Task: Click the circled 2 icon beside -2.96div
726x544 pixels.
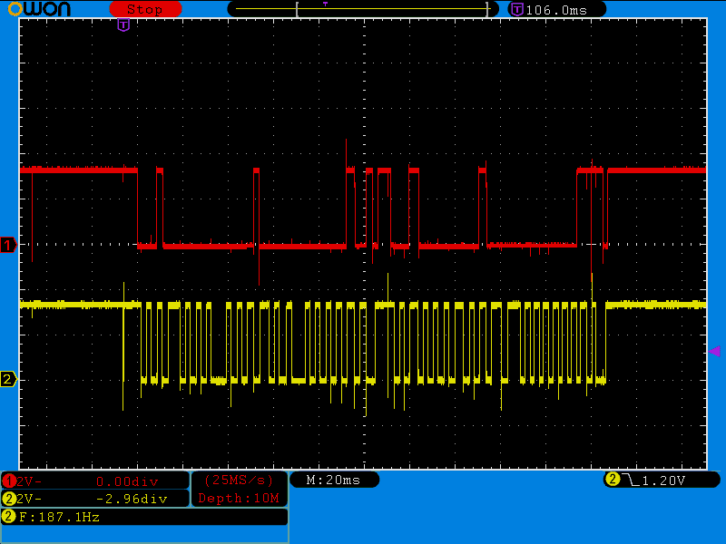Action: (x=9, y=499)
